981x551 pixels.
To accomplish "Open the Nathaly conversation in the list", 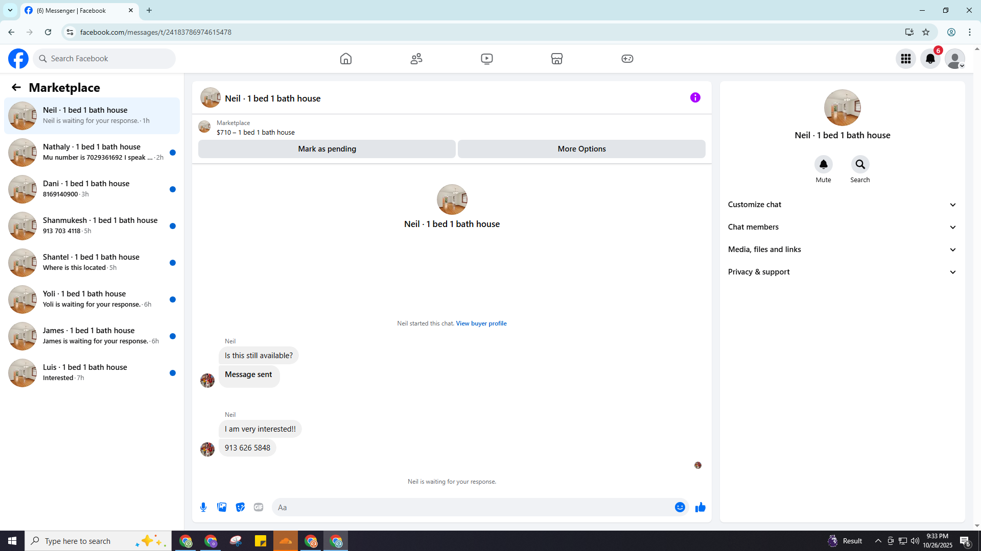I will 92,152.
